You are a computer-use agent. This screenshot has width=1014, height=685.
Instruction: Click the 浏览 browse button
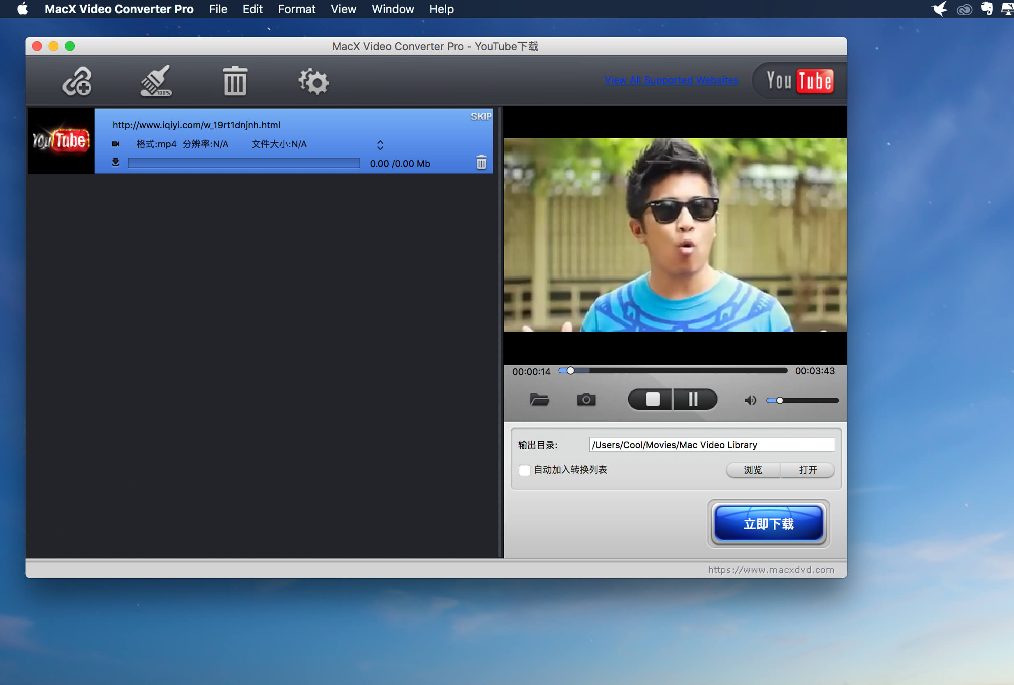pyautogui.click(x=752, y=470)
